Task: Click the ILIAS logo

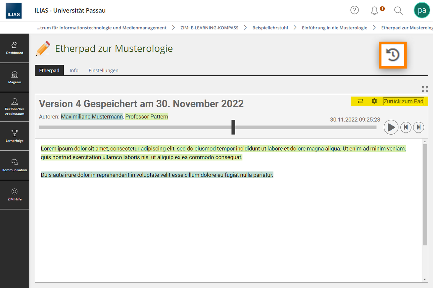Action: coord(14,10)
